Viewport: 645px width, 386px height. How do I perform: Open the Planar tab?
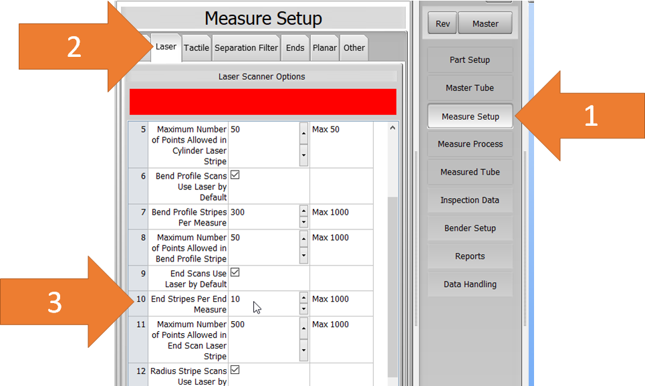point(325,47)
